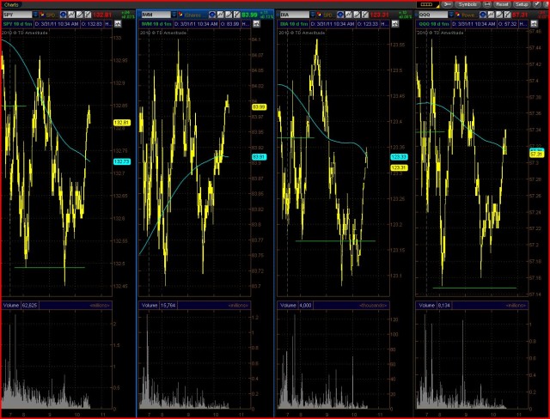Click the Symbols button

pyautogui.click(x=467, y=4)
